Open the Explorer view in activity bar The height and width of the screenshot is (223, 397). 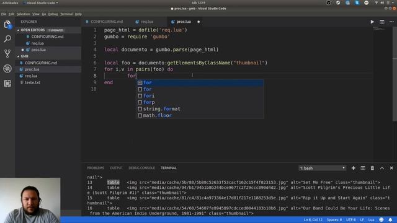7,25
